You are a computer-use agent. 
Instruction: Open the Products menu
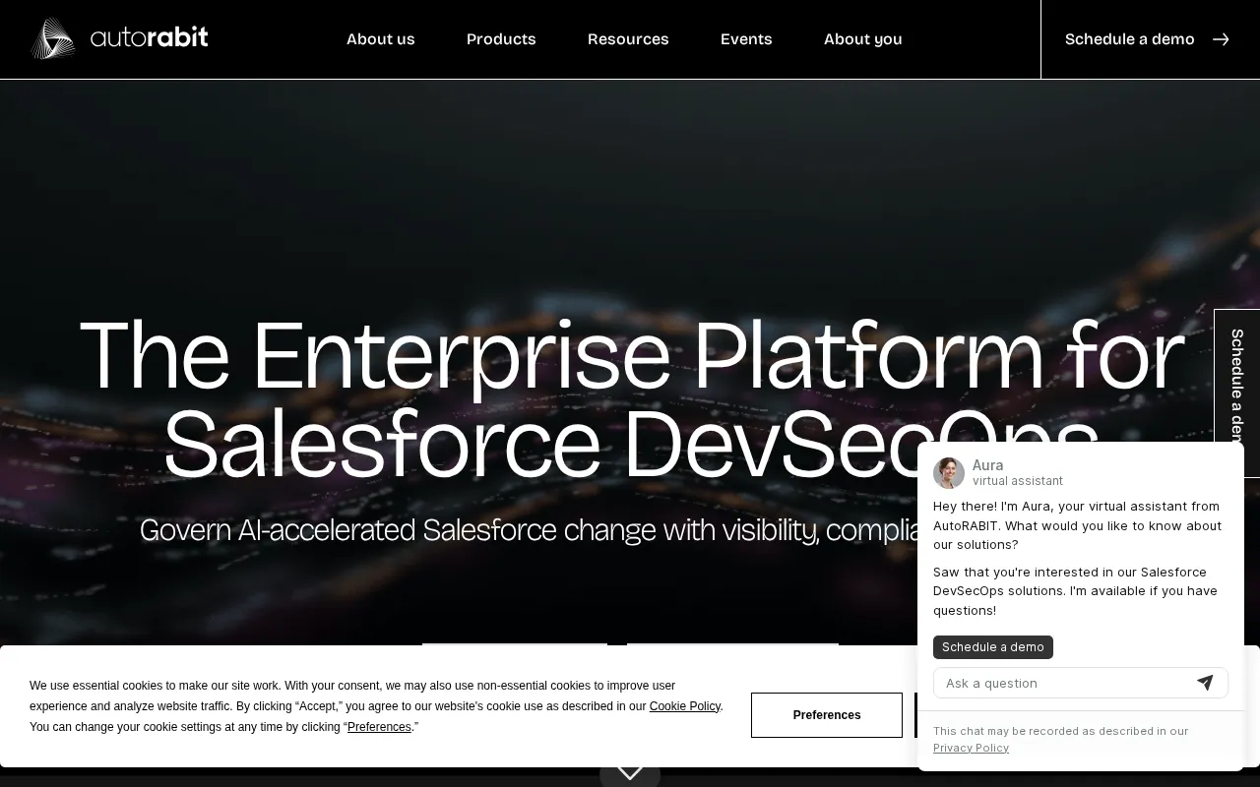coord(501,39)
